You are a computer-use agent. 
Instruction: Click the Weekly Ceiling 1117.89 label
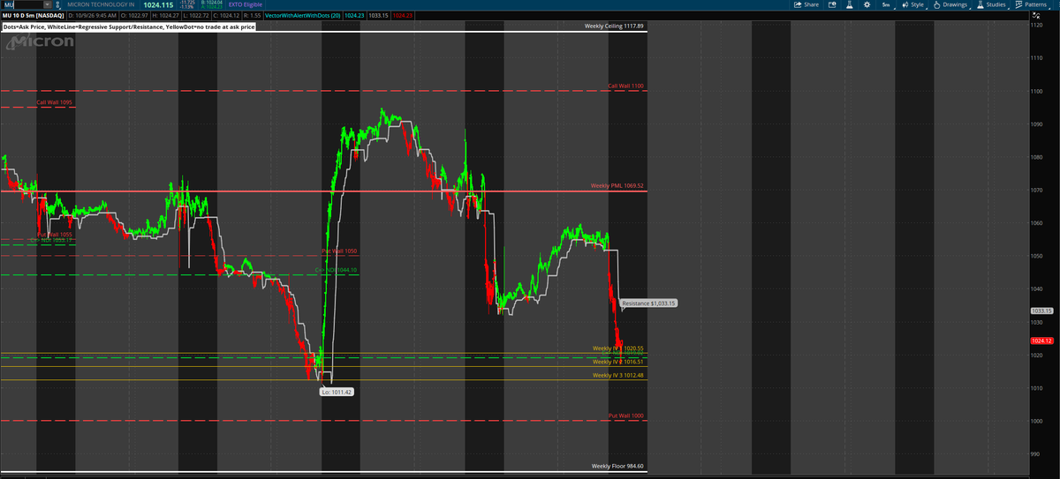pos(615,26)
